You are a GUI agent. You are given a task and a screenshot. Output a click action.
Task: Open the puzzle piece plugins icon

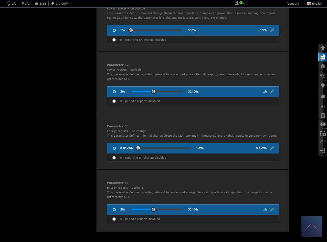[323, 124]
